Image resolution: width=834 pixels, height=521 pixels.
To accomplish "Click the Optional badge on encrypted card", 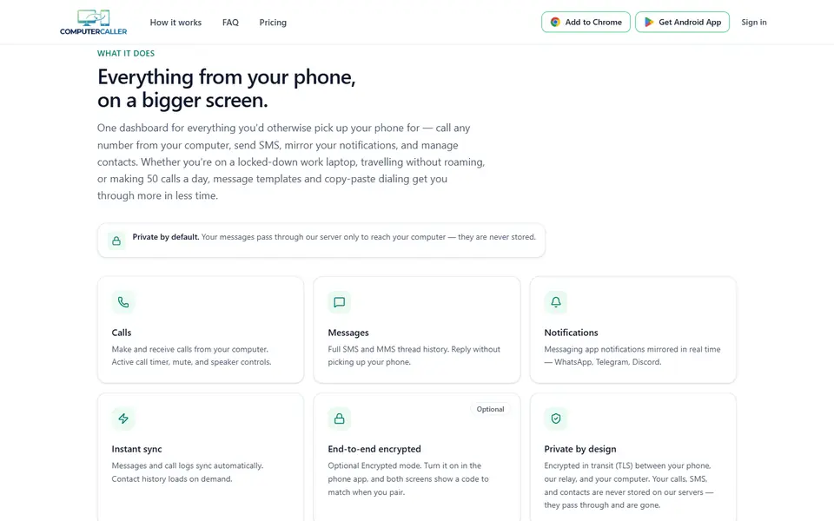I will (x=490, y=409).
